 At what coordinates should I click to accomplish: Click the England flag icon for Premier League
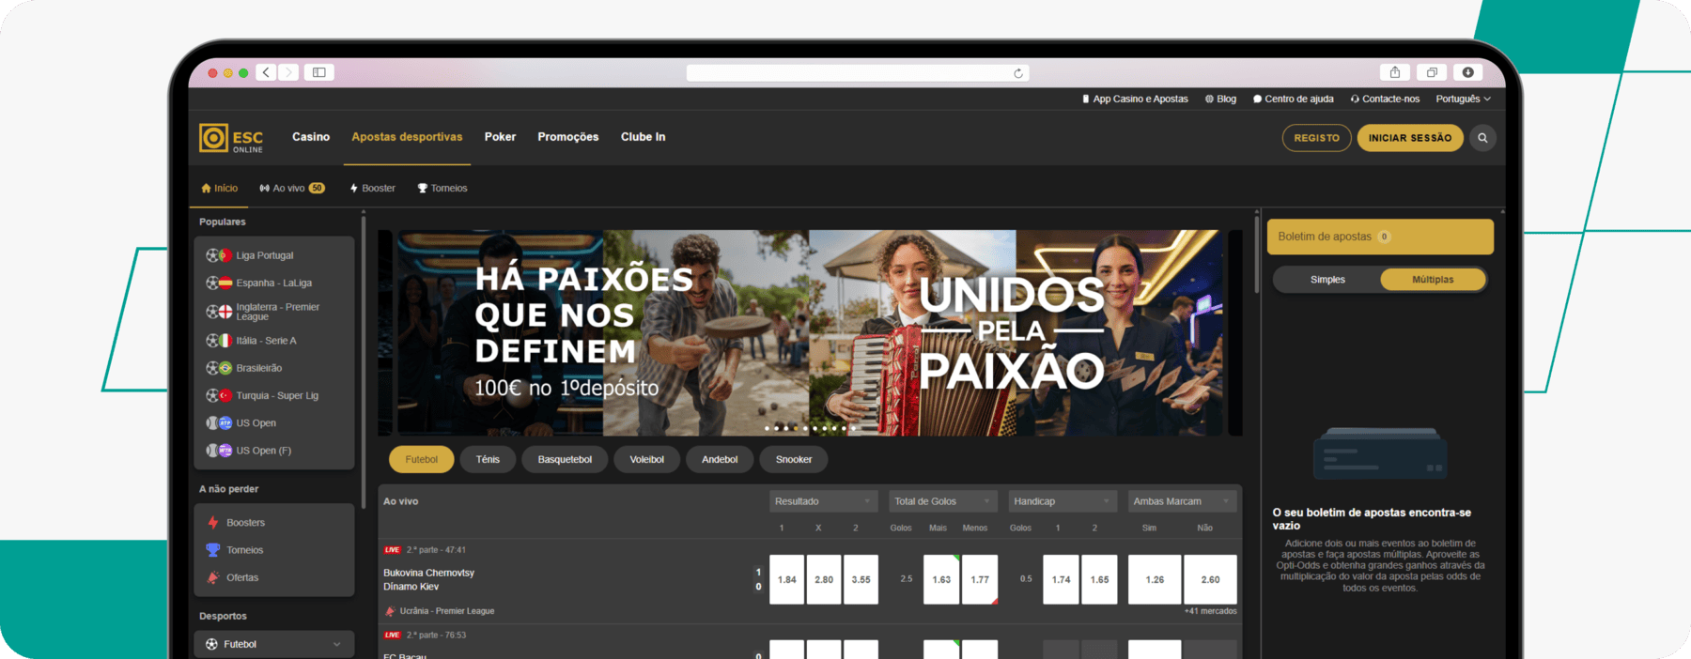[225, 312]
